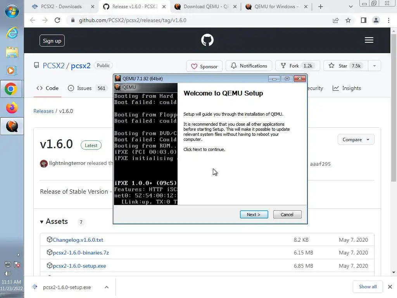The height and width of the screenshot is (298, 397).
Task: Go to Releases breadcrumb link
Action: [x=43, y=111]
